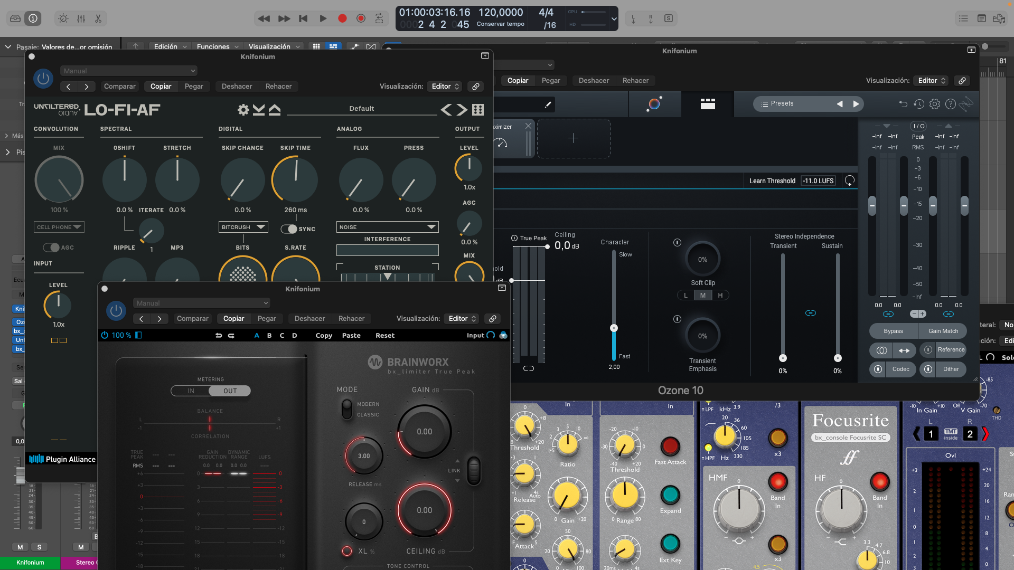Enable SYNC under Skip Time
Viewport: 1014px width, 570px height.
(289, 229)
